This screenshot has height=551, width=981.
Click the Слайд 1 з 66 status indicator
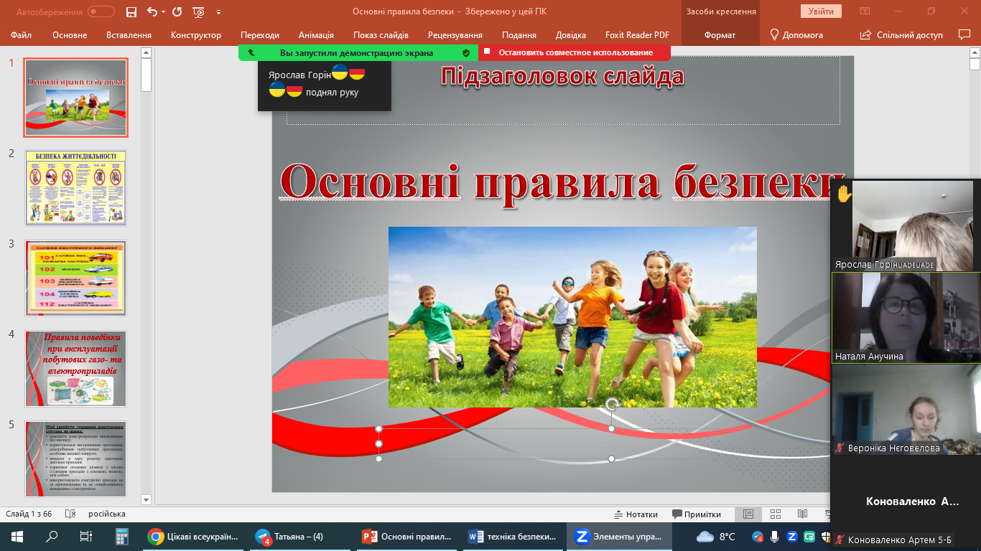click(x=29, y=514)
